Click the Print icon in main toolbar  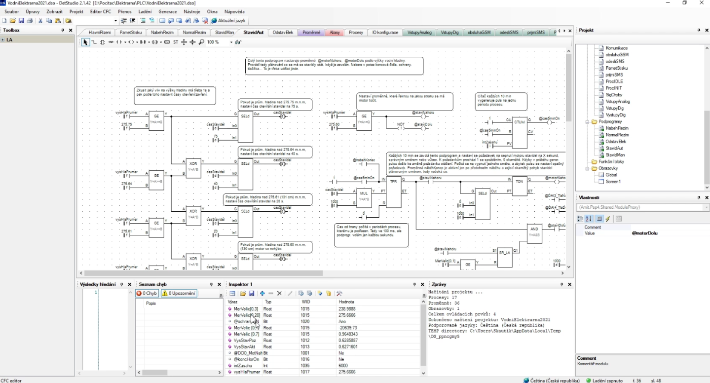pos(30,21)
